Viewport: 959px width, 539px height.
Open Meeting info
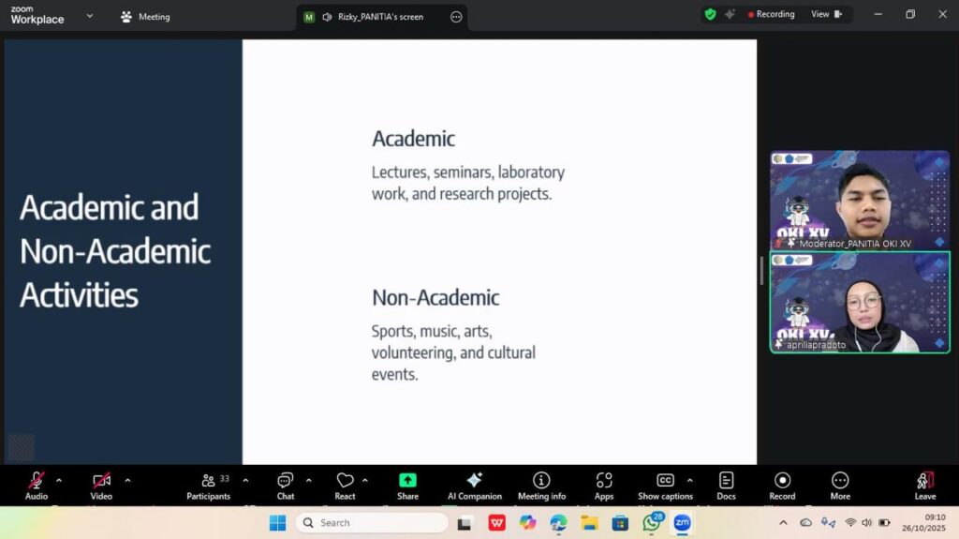point(541,485)
